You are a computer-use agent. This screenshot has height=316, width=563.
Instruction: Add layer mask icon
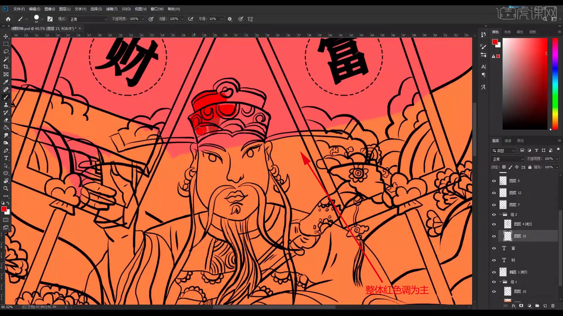pos(521,306)
